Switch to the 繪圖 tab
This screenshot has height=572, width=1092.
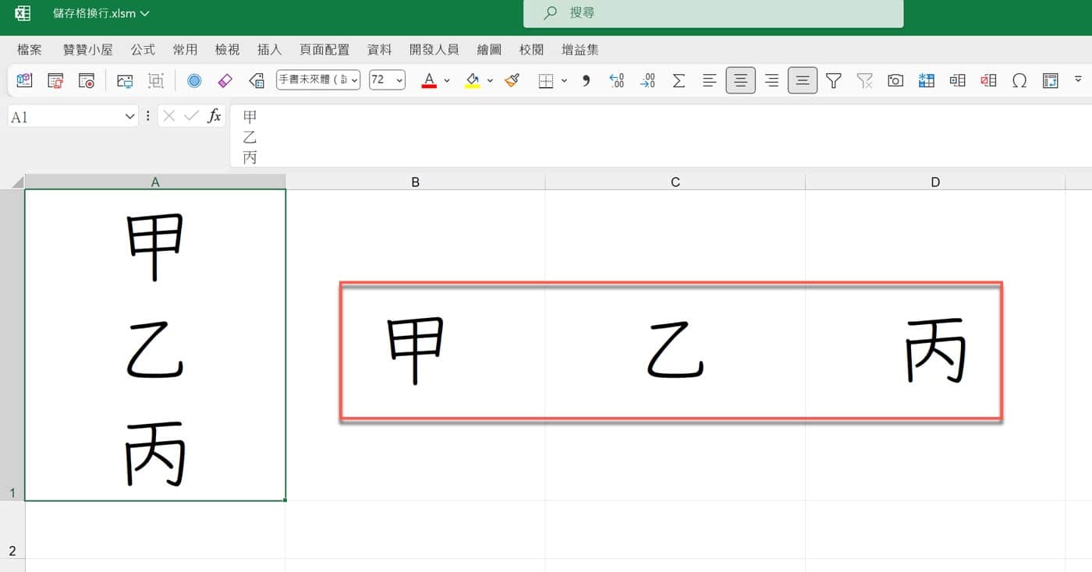coord(489,49)
